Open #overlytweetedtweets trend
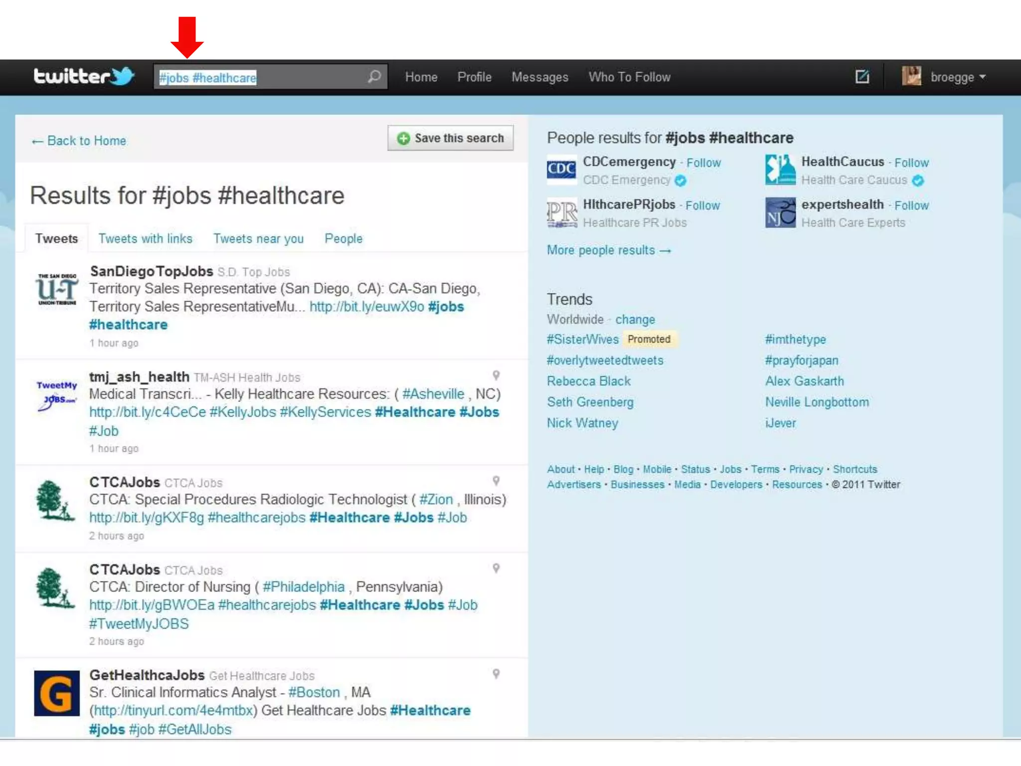 [605, 361]
